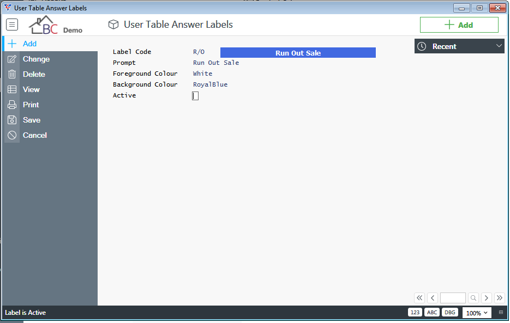Click the clock icon in Recent
Viewport: 510px width, 323px height.
coord(422,46)
